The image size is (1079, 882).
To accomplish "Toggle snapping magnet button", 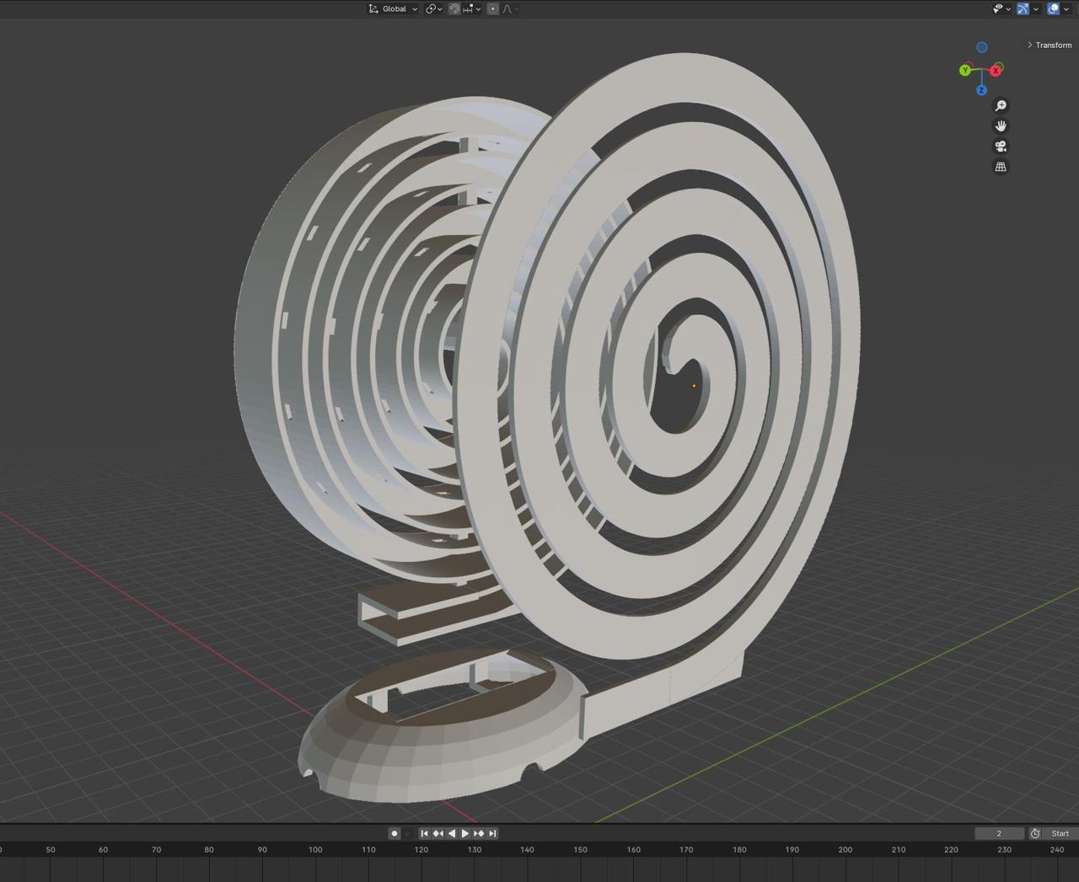I will coord(454,8).
